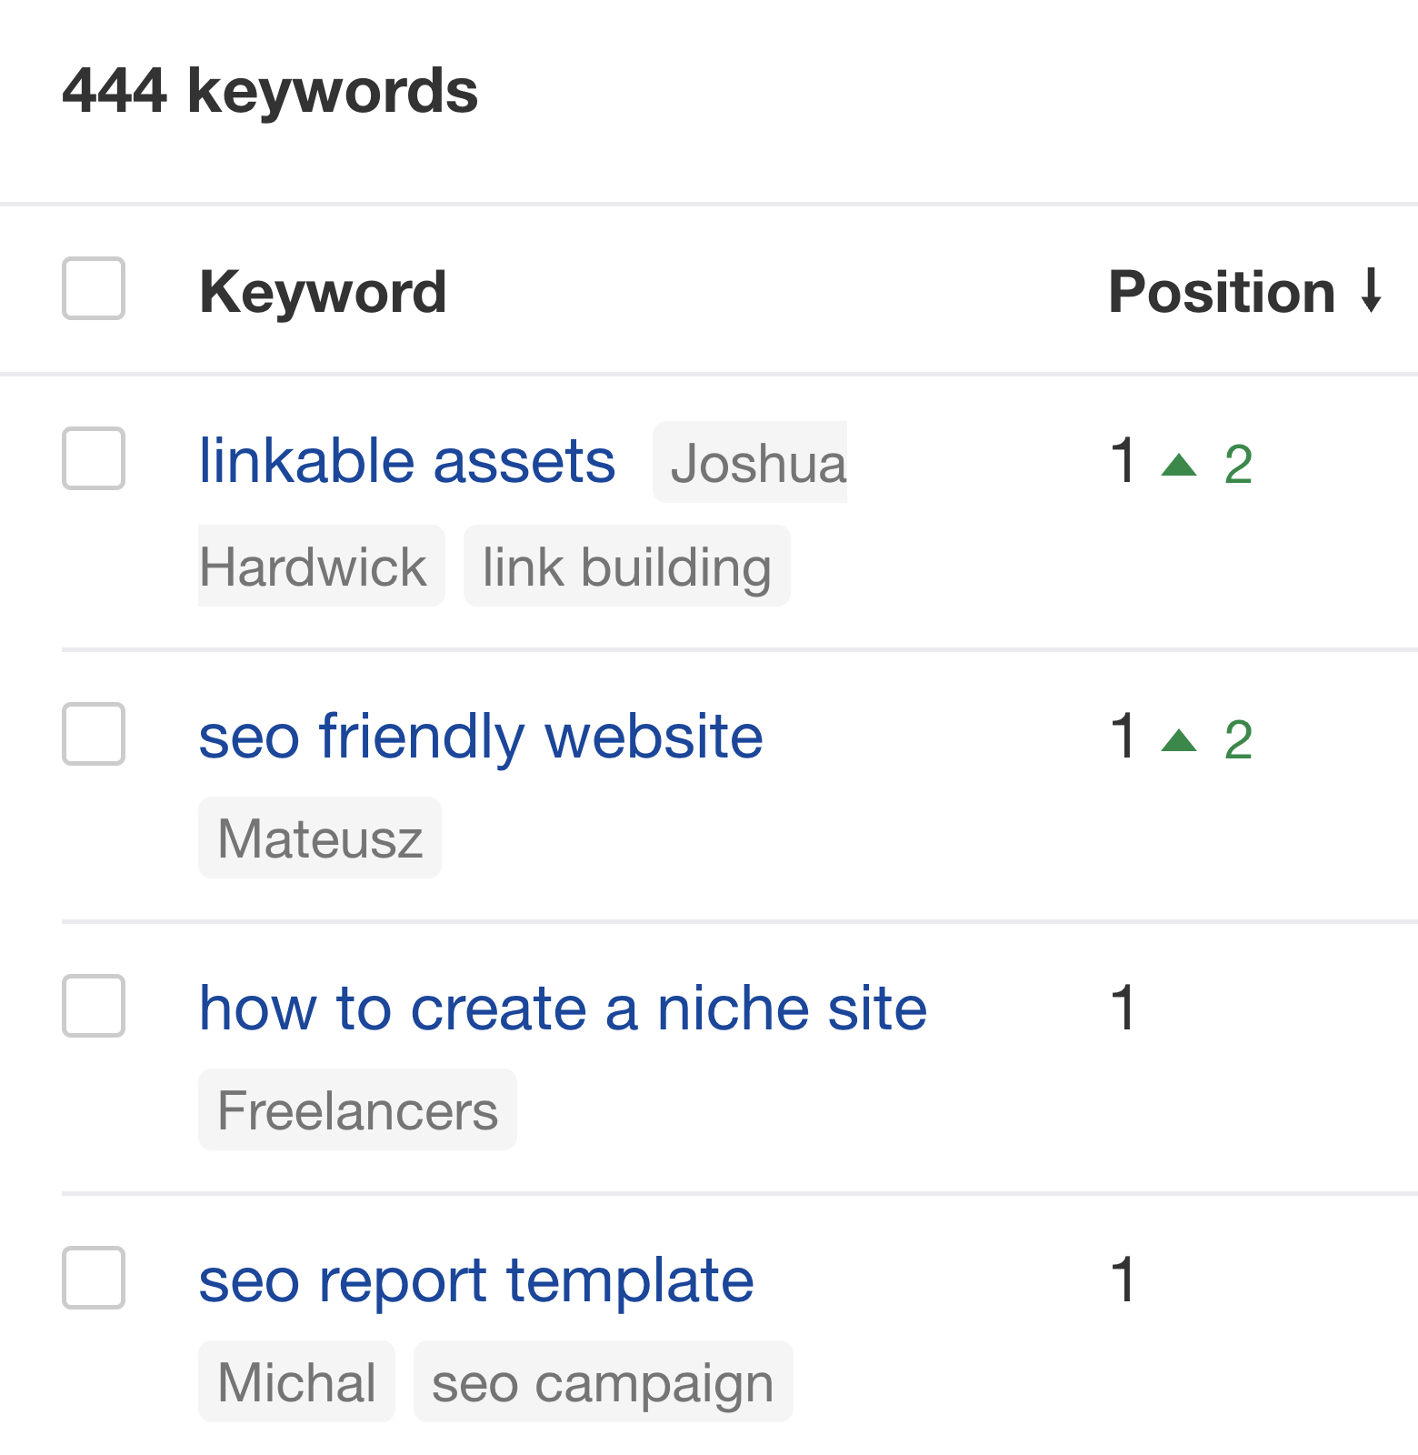
Task: Open the how to create a niche site link
Action: [564, 1008]
